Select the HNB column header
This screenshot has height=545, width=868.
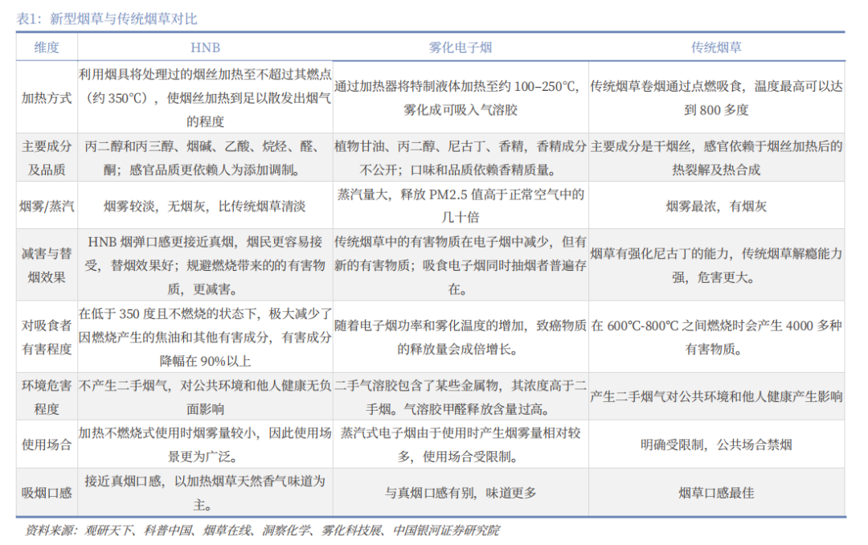[206, 48]
